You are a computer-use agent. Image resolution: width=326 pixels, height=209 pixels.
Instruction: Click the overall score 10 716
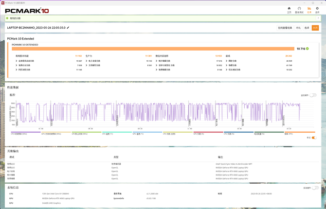click(301, 49)
